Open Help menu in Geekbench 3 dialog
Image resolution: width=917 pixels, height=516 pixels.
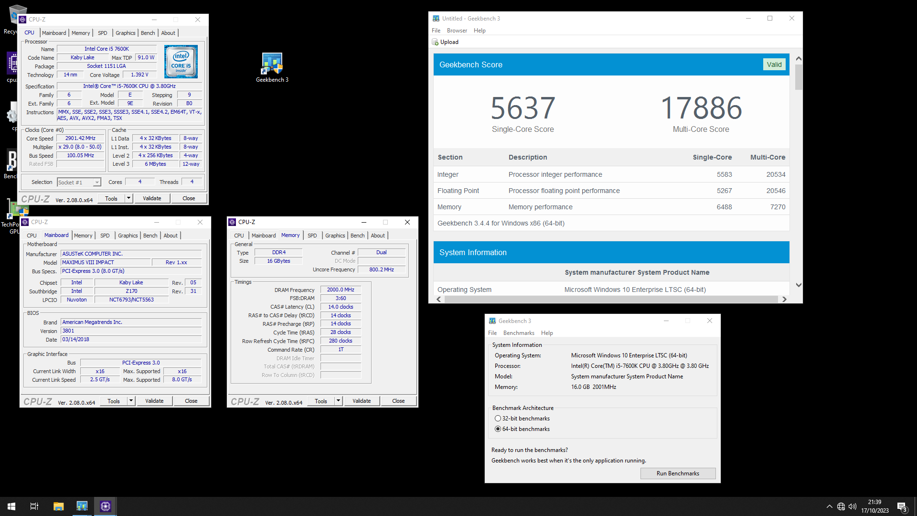pos(547,333)
